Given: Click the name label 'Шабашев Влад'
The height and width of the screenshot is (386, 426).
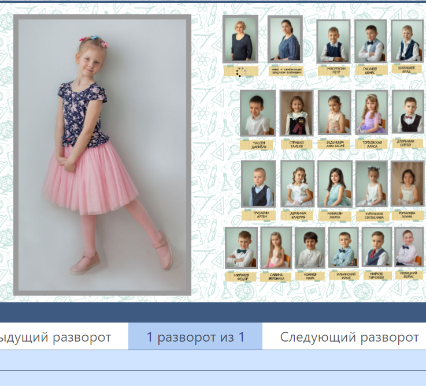Looking at the screenshot, I should (408, 69).
